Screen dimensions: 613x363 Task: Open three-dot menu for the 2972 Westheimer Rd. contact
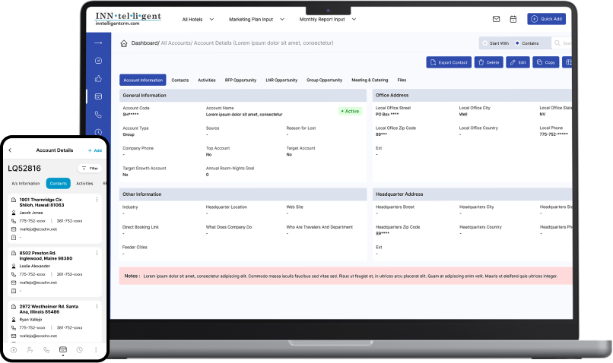point(97,306)
